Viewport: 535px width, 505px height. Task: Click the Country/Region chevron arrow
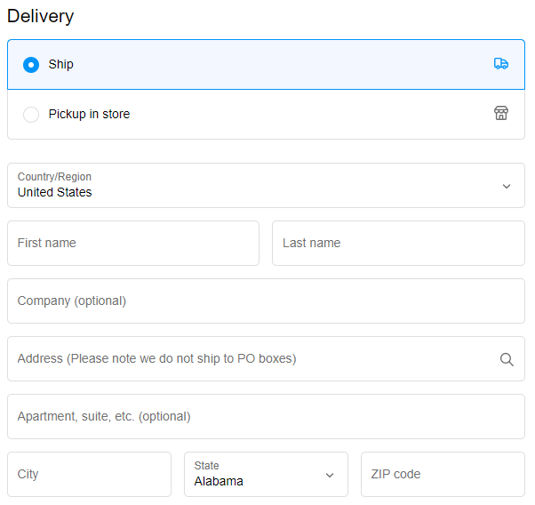tap(507, 186)
